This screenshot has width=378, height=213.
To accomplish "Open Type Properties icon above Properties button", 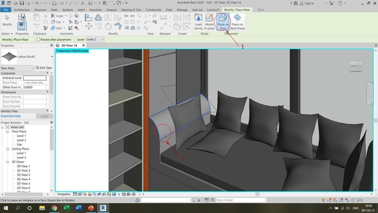I will tap(22, 17).
